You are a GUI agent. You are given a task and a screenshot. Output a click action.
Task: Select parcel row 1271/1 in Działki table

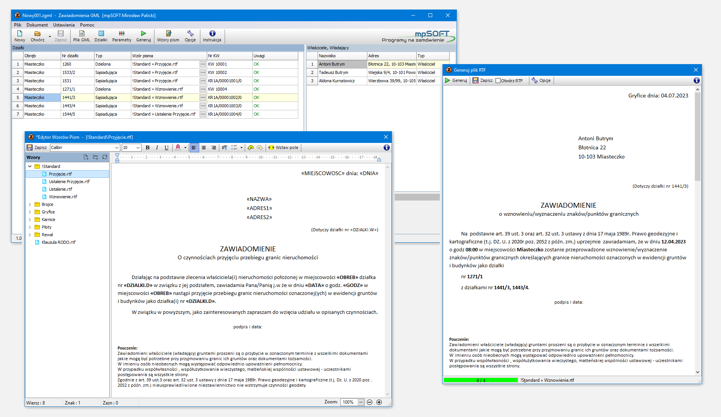[155, 89]
